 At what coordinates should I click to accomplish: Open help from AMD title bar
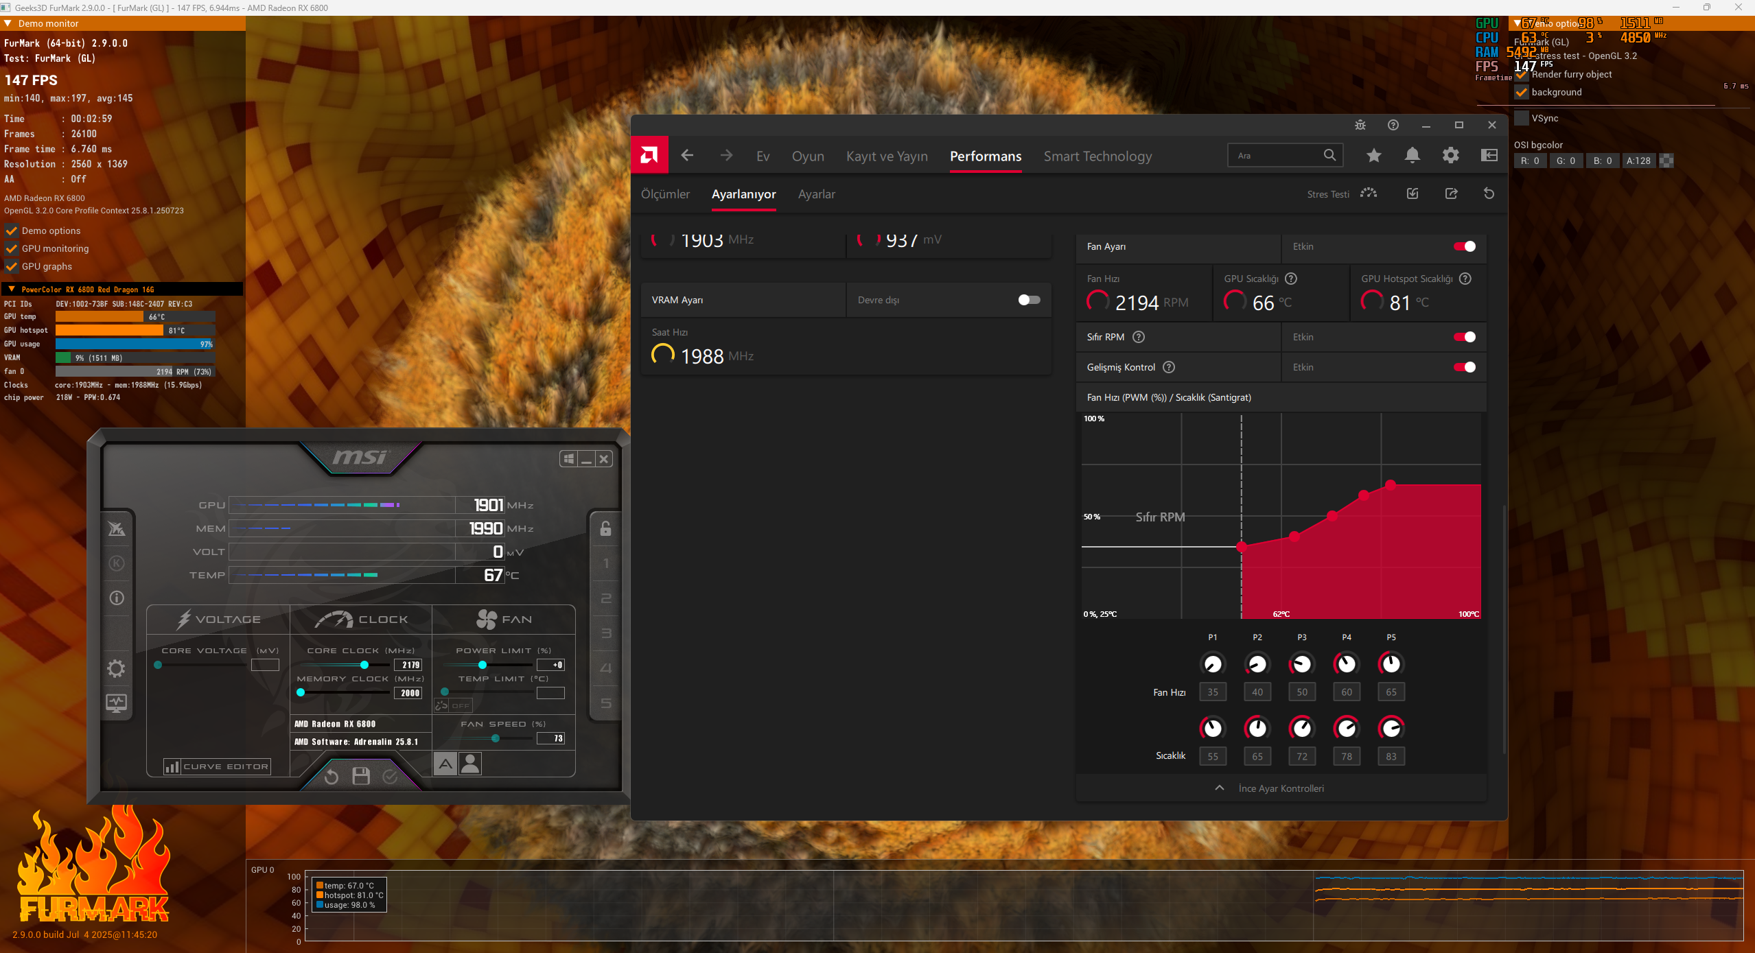coord(1393,125)
